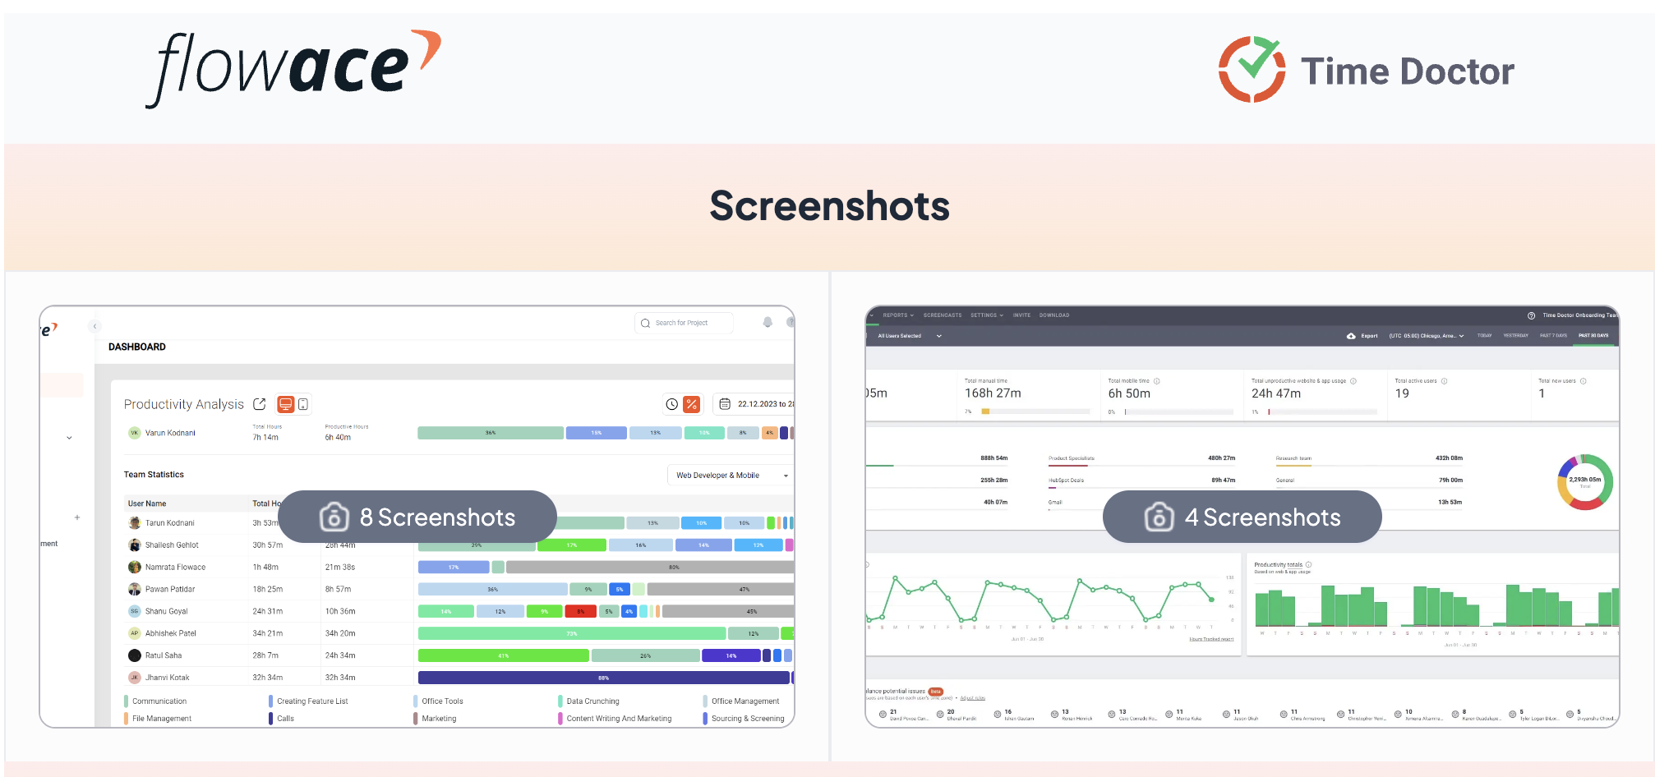Toggle the Data Crunching legend item
Screen dimensions: 1655x777
(x=589, y=701)
